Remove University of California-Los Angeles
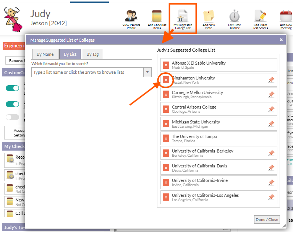 click(166, 197)
